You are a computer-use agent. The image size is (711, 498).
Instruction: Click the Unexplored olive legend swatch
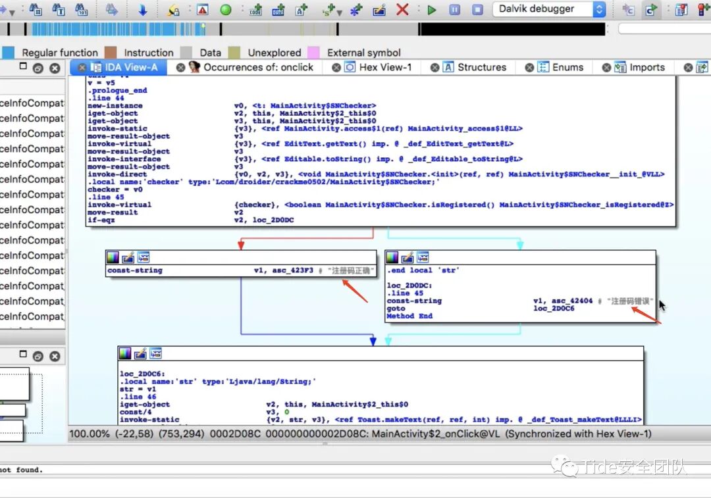[234, 53]
